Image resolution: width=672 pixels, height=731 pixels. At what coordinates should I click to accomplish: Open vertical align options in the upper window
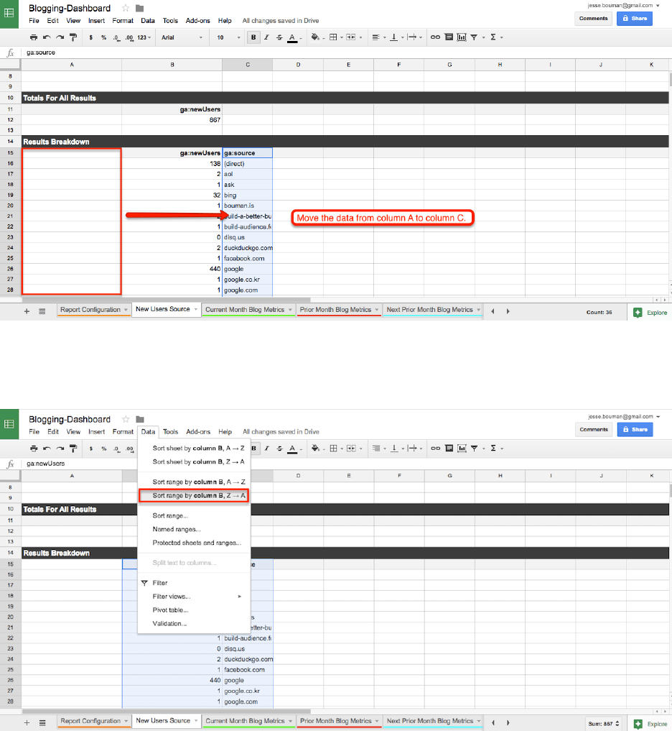point(394,37)
